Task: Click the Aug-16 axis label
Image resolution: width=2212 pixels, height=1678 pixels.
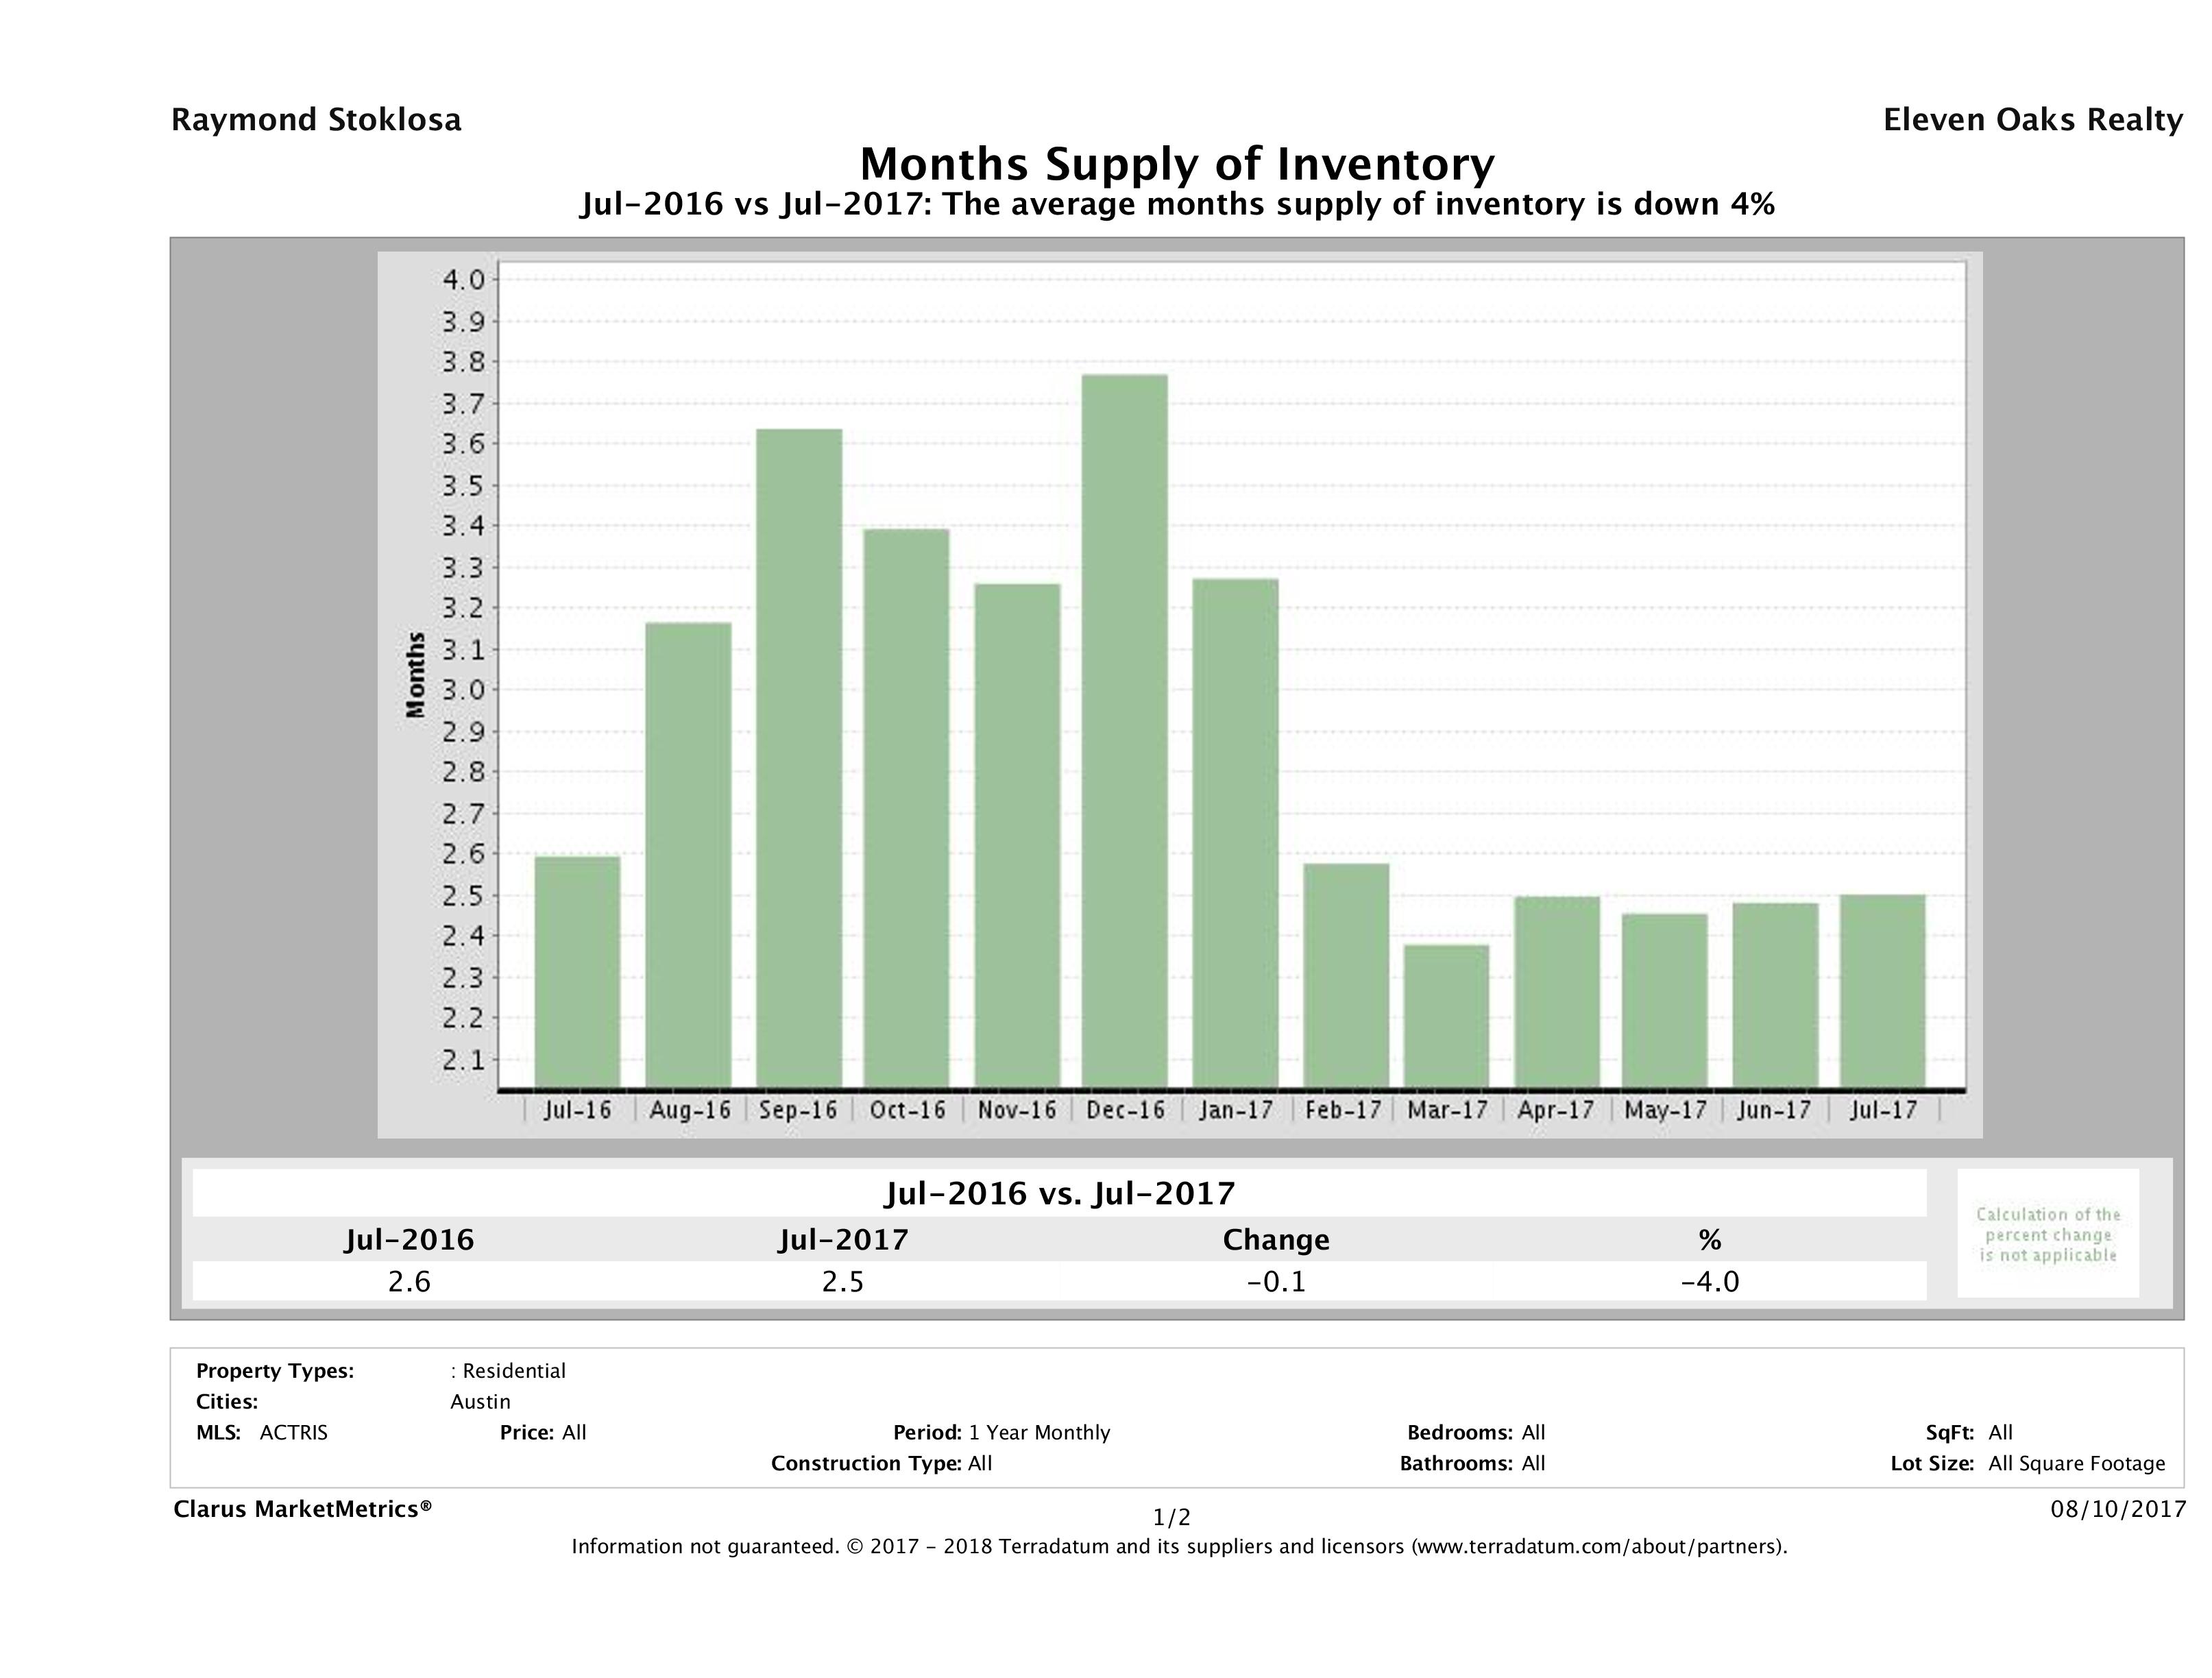Action: pos(689,1110)
